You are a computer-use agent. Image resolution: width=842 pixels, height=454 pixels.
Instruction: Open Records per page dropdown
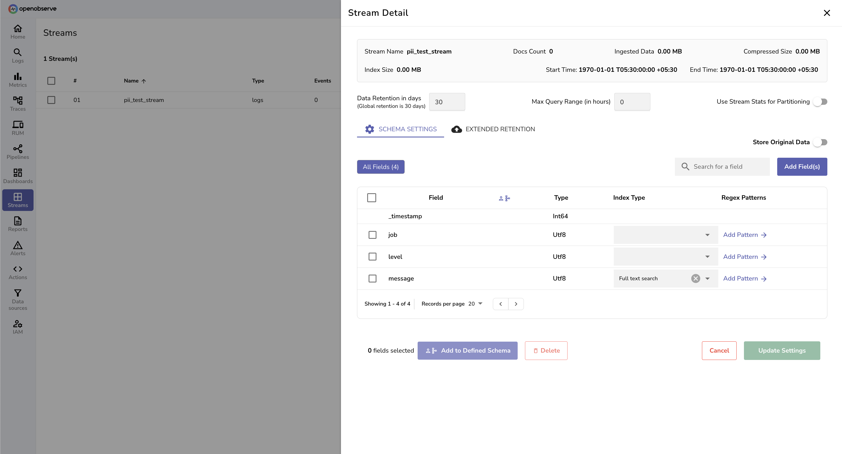coord(476,304)
